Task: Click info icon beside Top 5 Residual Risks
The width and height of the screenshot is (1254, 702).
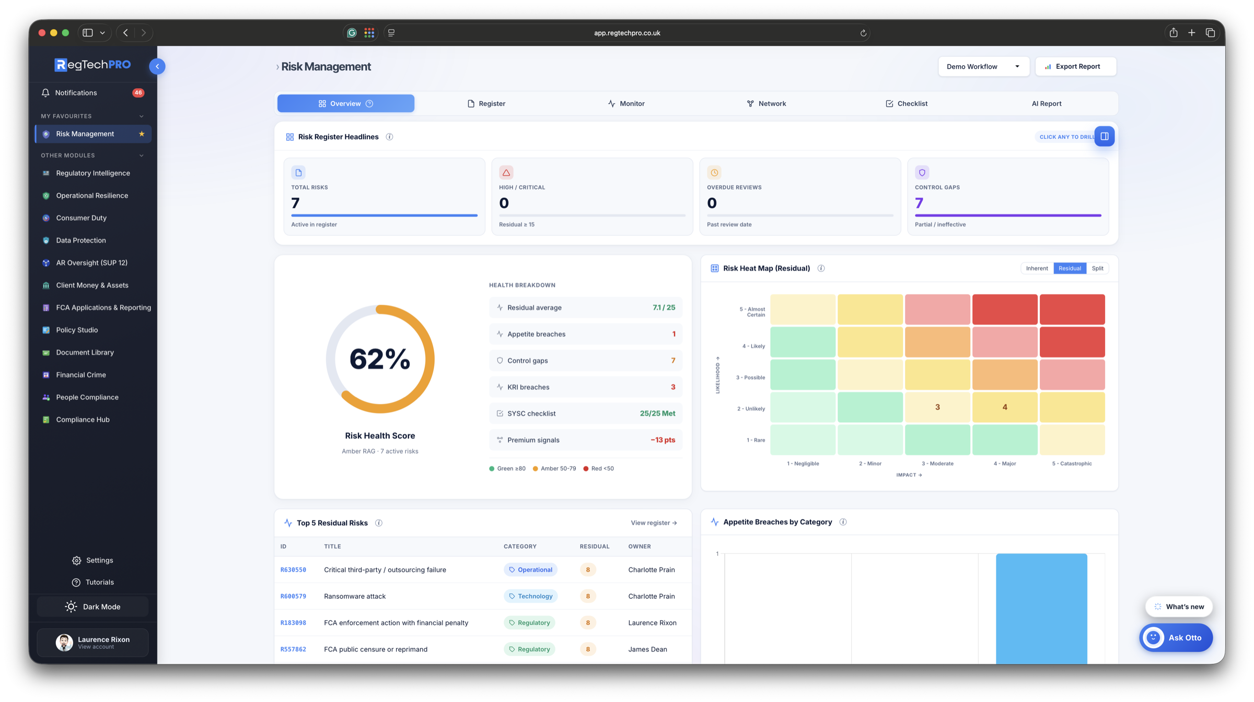Action: coord(379,523)
